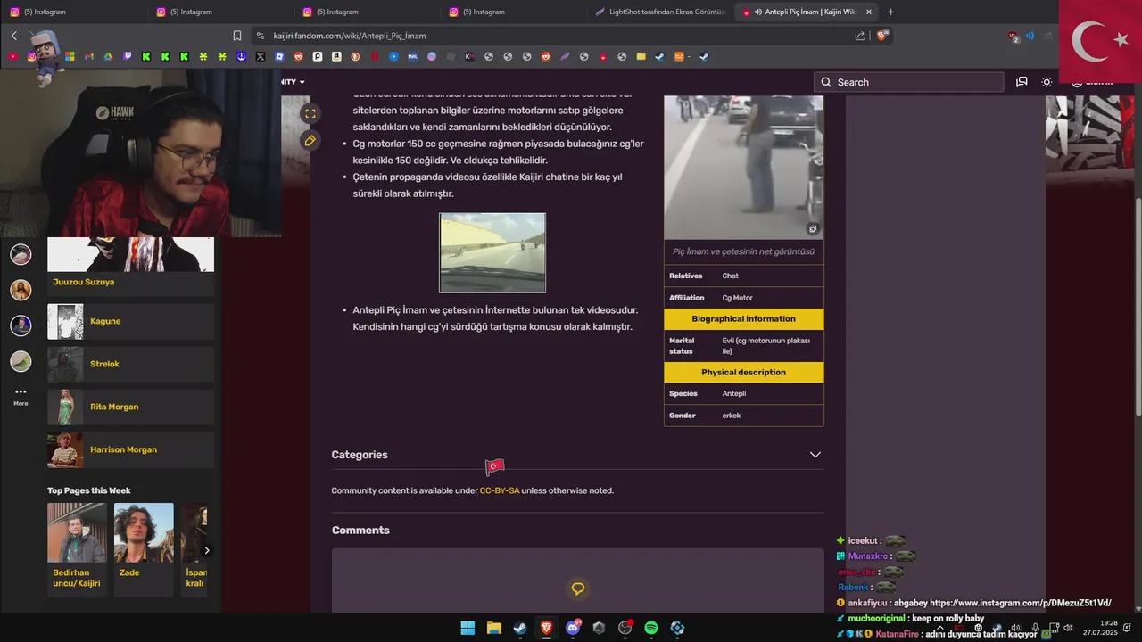Open the Harrison Morgan page link
The width and height of the screenshot is (1142, 642).
(123, 449)
